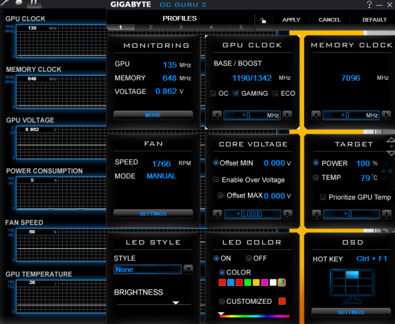Click up arrow beside Target panel
395x324 pixels.
(389, 139)
